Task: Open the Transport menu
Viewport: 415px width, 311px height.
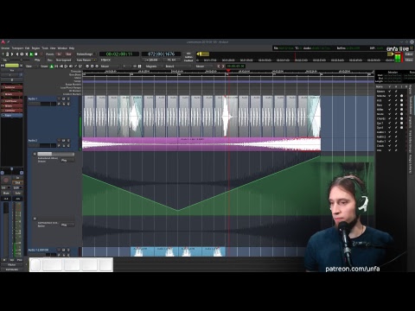Action: [x=17, y=48]
